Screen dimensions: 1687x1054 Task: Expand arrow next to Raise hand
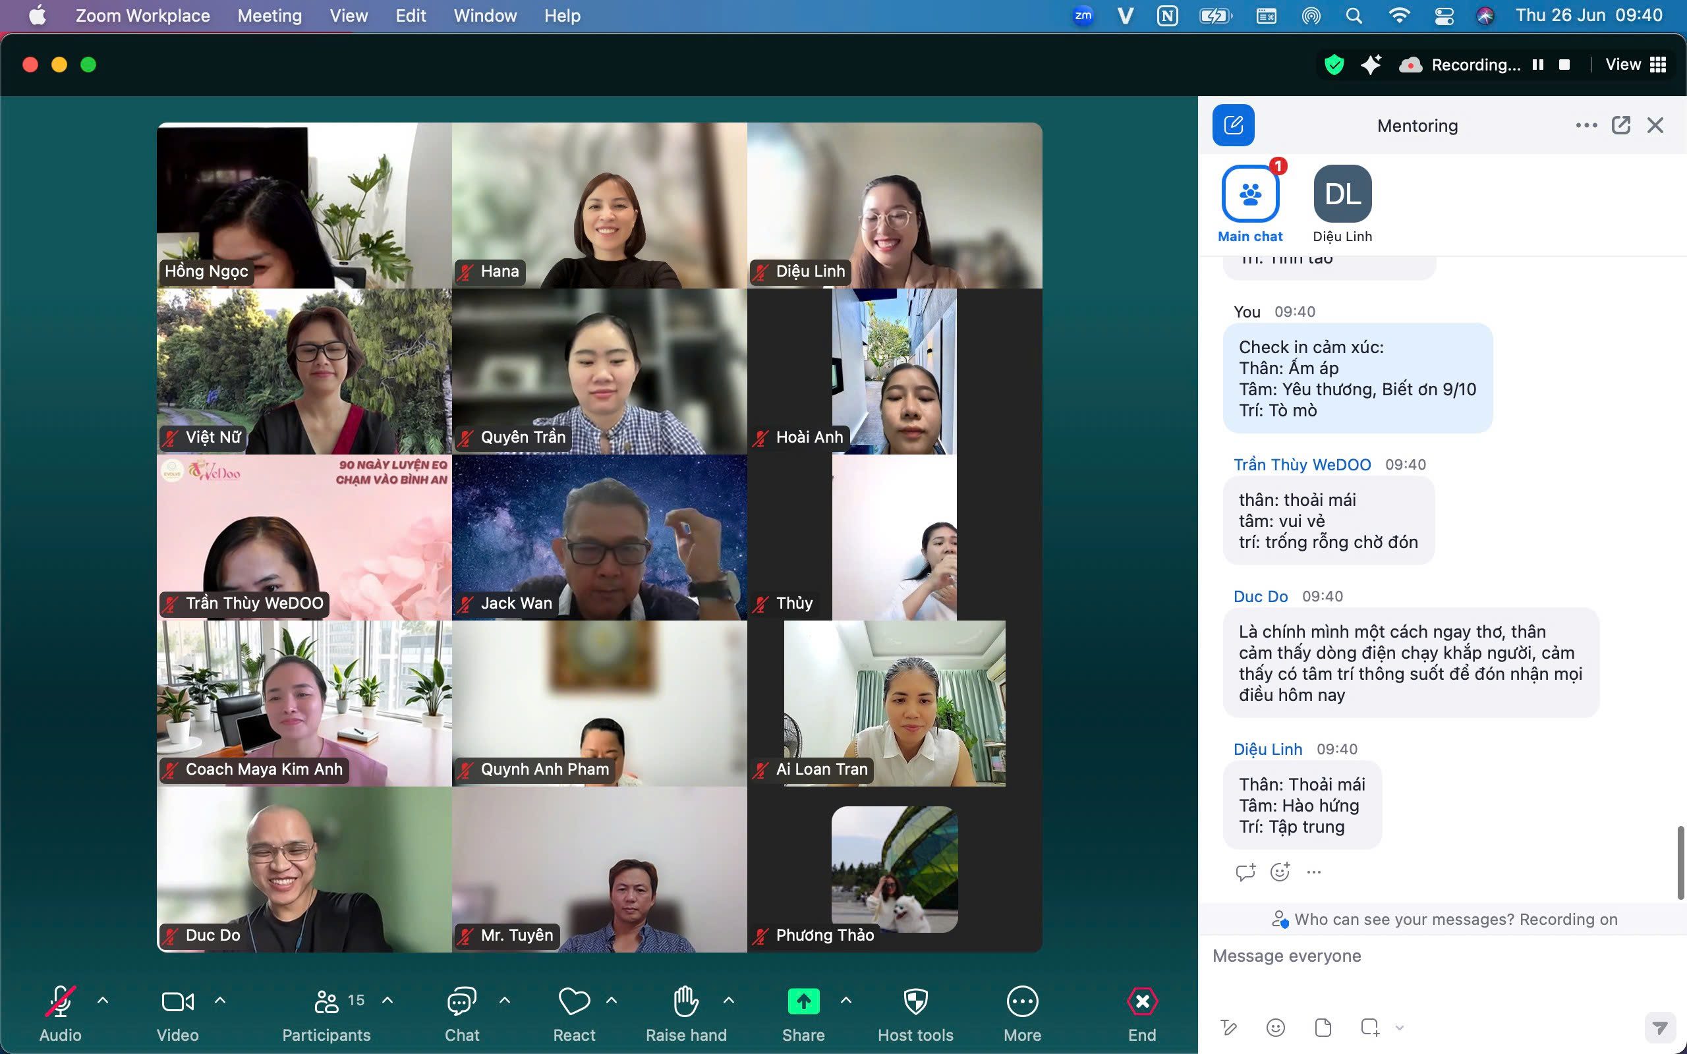(728, 1001)
